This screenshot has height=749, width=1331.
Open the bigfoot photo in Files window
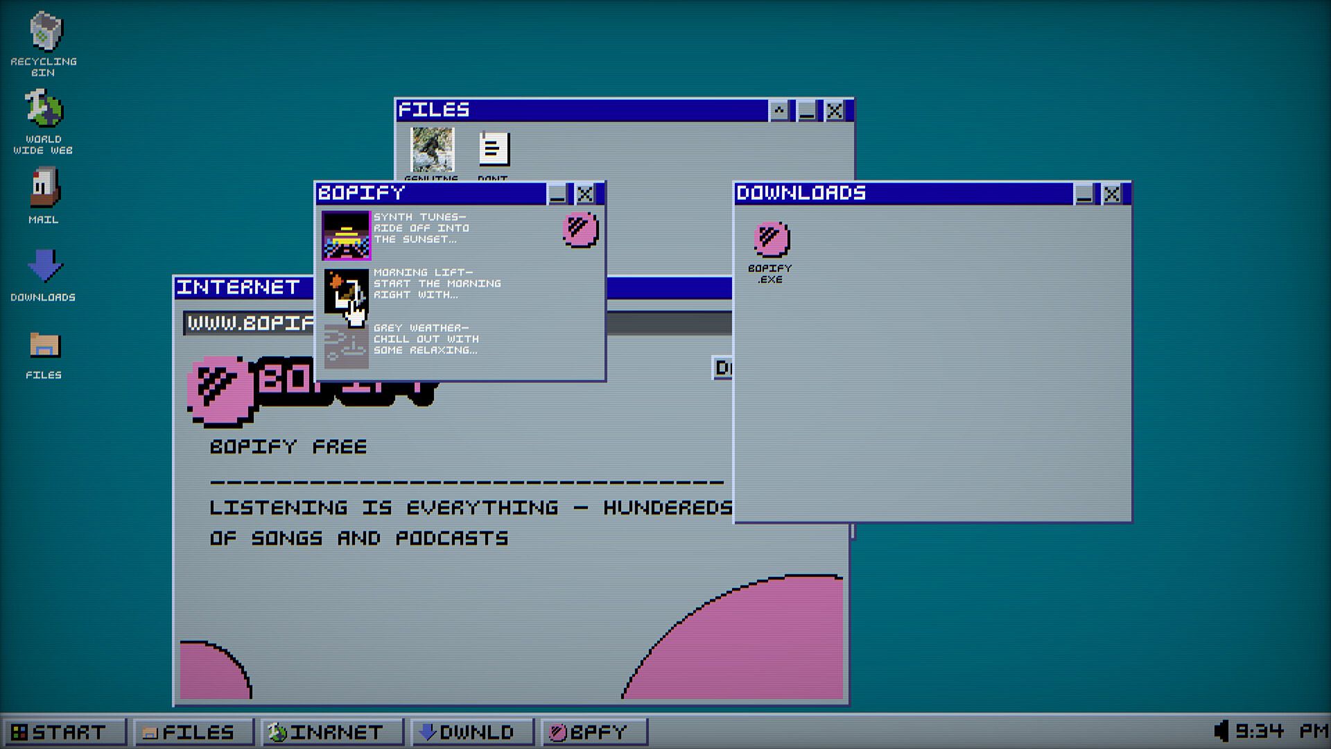(x=433, y=149)
